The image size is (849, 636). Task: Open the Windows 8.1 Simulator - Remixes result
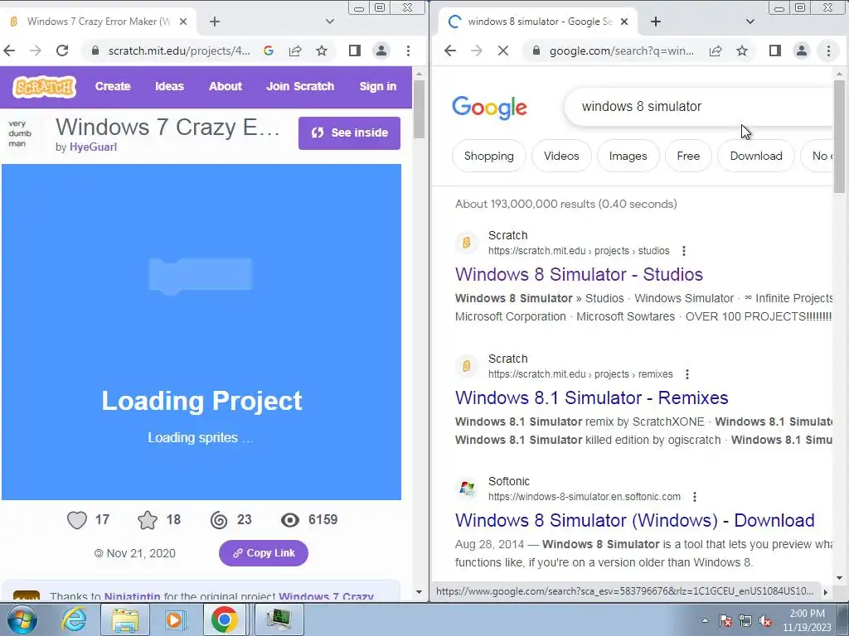click(591, 398)
